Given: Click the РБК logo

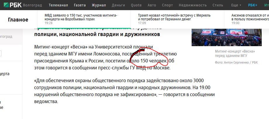Looking at the screenshot, I should point(13,5).
